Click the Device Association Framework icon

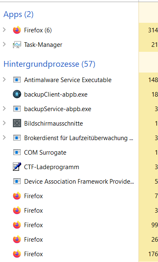click(17, 181)
